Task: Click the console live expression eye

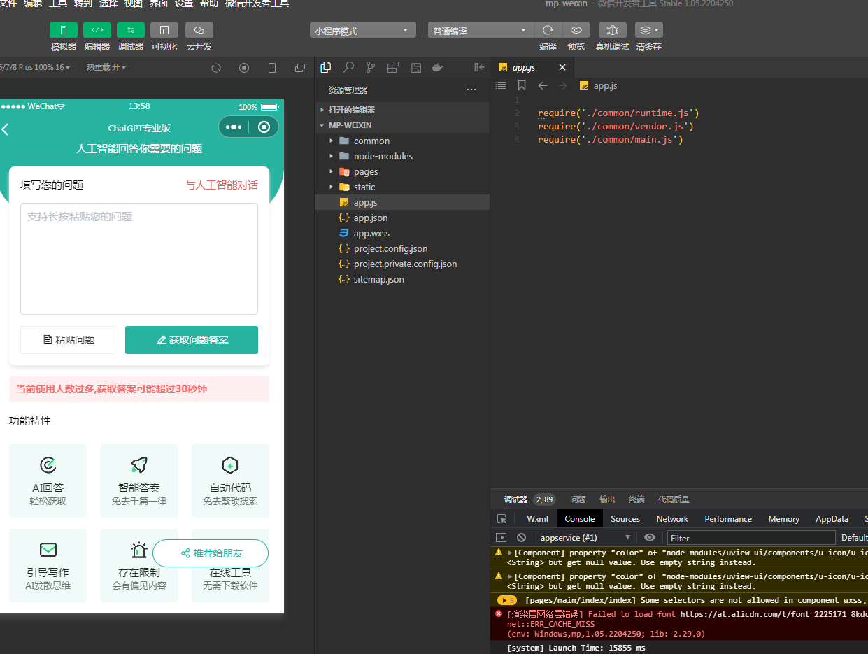Action: (x=650, y=537)
